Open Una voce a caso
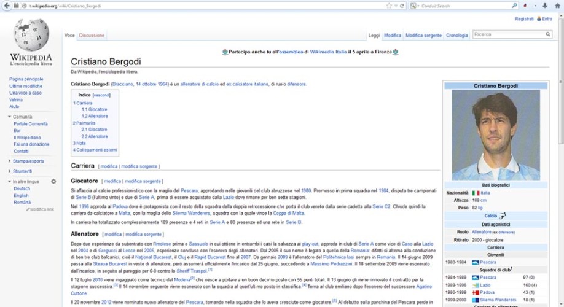The height and width of the screenshot is (307, 564). pos(25,93)
